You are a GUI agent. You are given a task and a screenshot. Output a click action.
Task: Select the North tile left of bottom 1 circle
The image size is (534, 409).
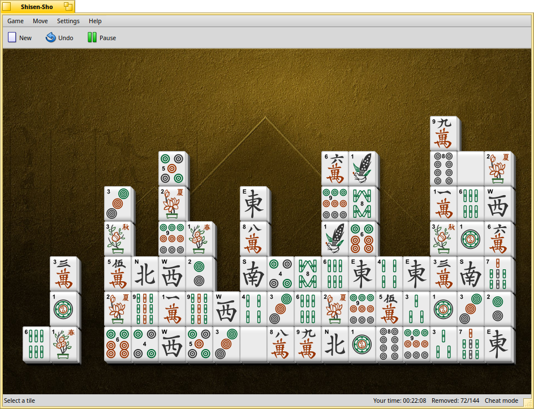(335, 344)
